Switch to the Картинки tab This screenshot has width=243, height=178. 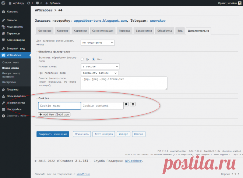(x=80, y=31)
